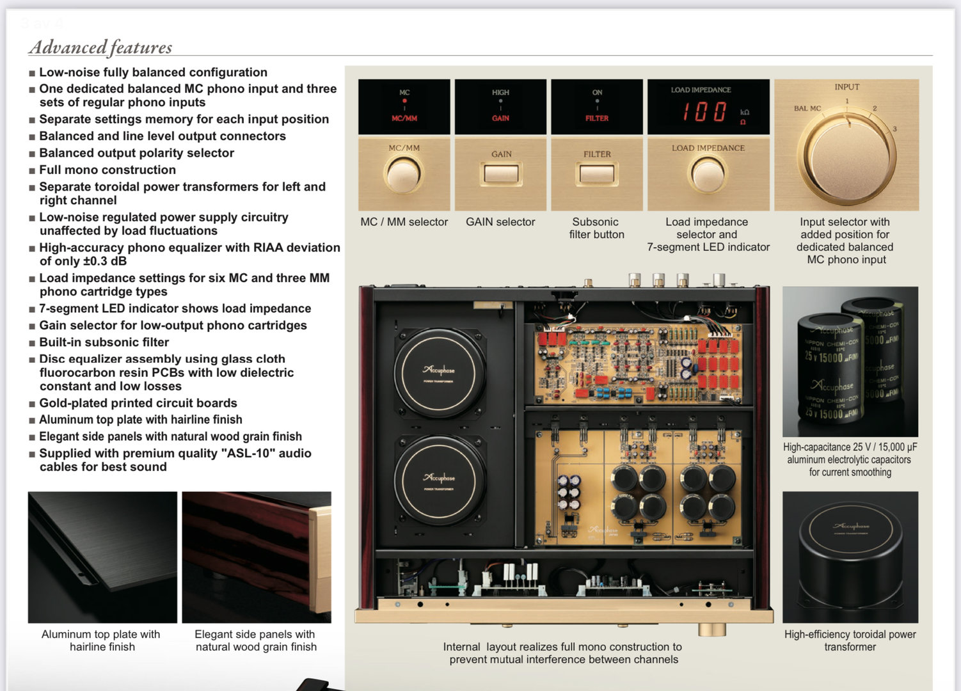Click 'Internal layout realizes full mono construction' caption
The width and height of the screenshot is (961, 691).
(x=563, y=653)
